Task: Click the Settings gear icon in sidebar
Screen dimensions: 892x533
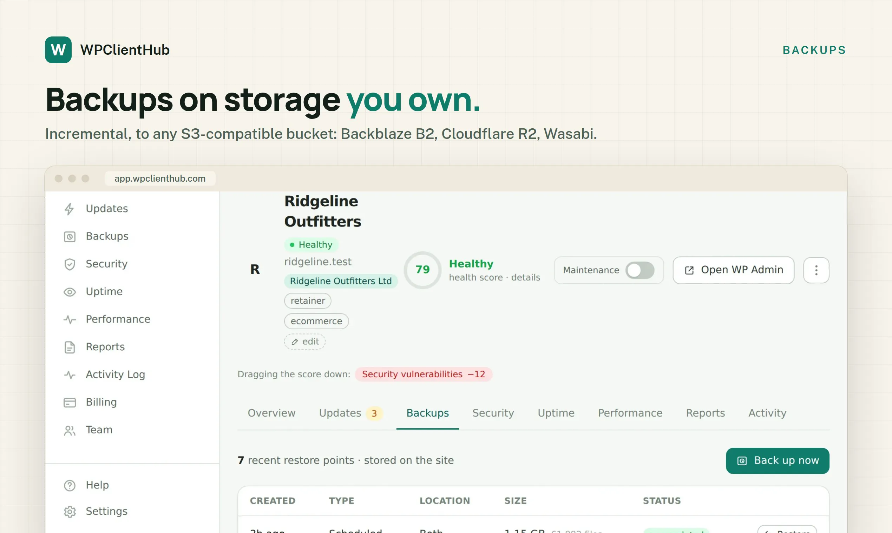Action: [x=70, y=512]
